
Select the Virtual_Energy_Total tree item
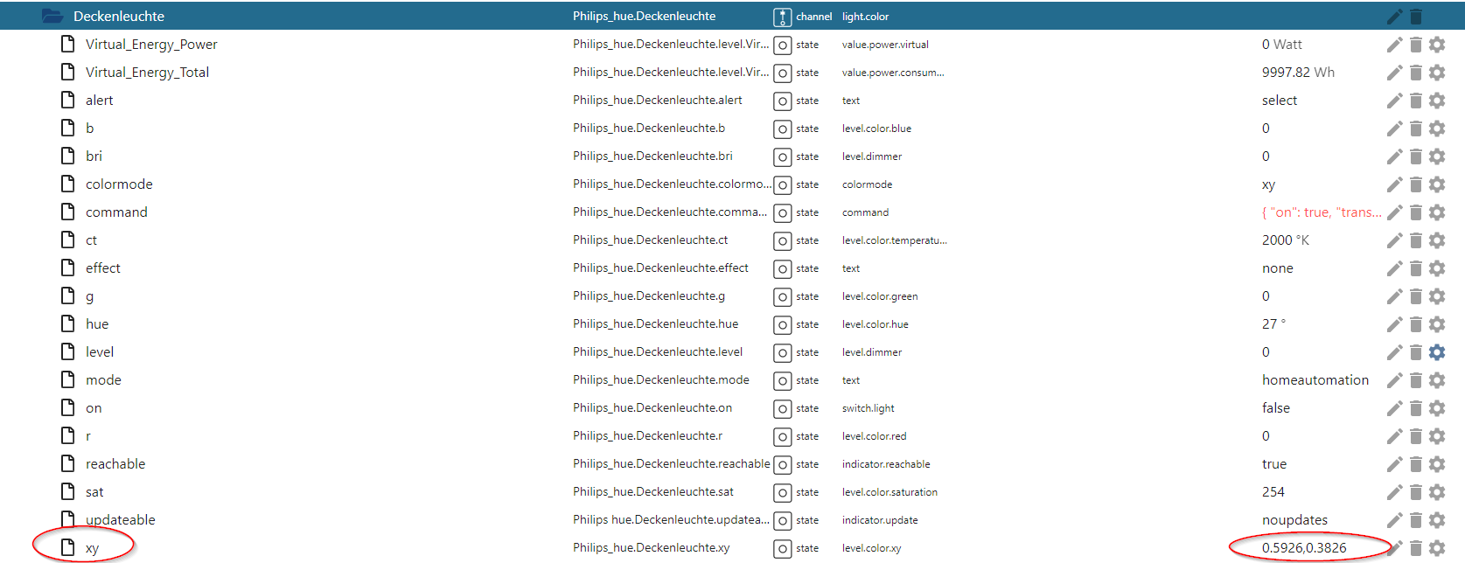pos(147,73)
